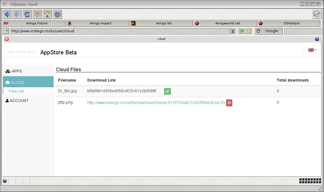This screenshot has width=324, height=192.
Task: Disable pftp.png link with red power button
Action: (x=229, y=103)
